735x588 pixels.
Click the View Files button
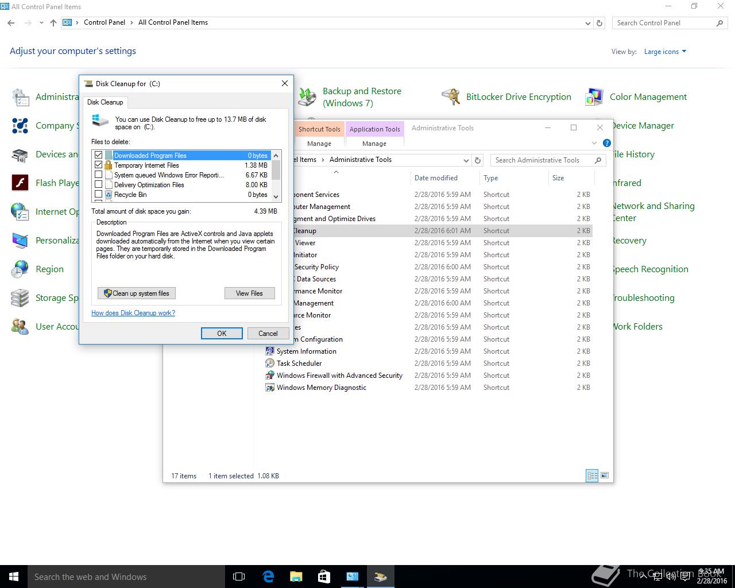point(249,293)
